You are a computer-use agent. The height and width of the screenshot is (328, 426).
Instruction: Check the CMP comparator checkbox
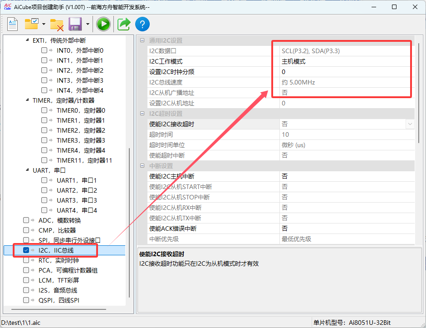26,230
